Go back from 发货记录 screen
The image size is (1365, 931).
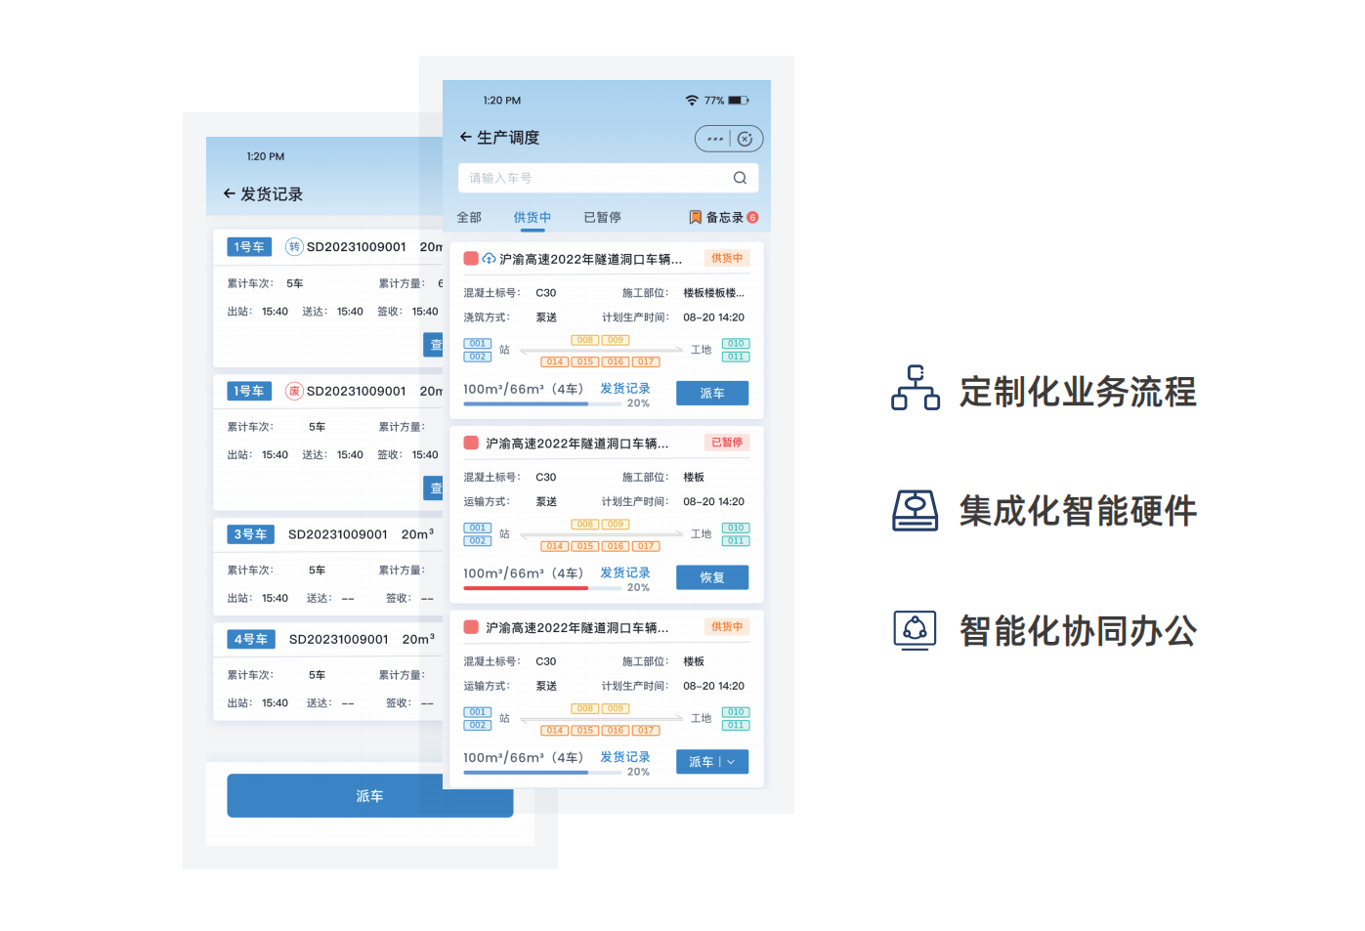pyautogui.click(x=229, y=194)
